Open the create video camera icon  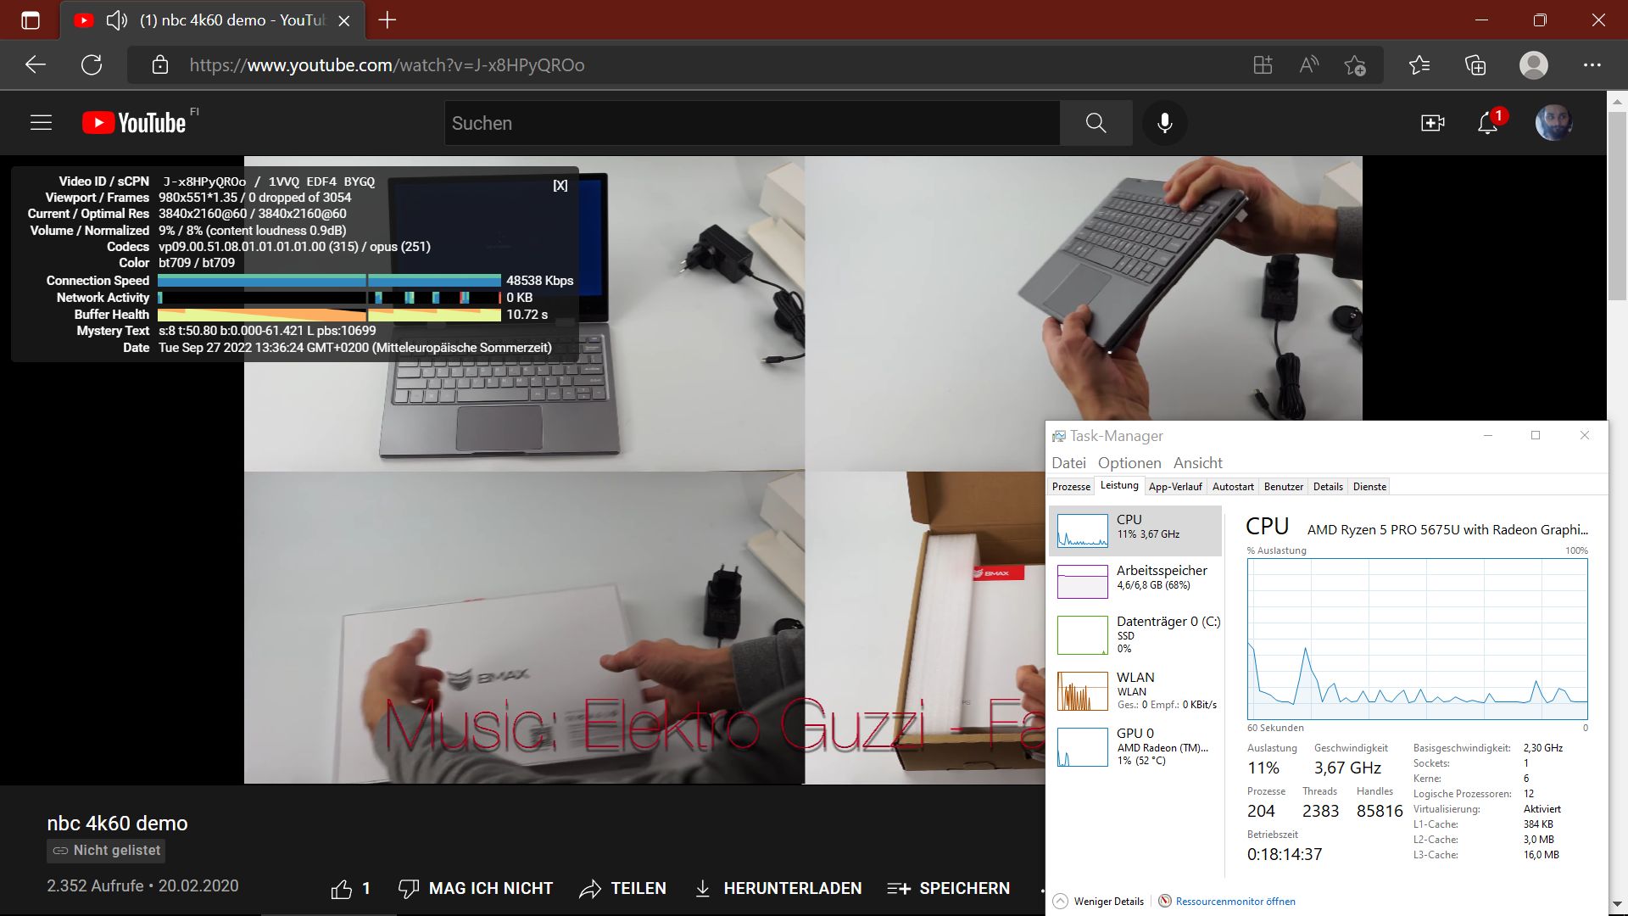[x=1432, y=123]
